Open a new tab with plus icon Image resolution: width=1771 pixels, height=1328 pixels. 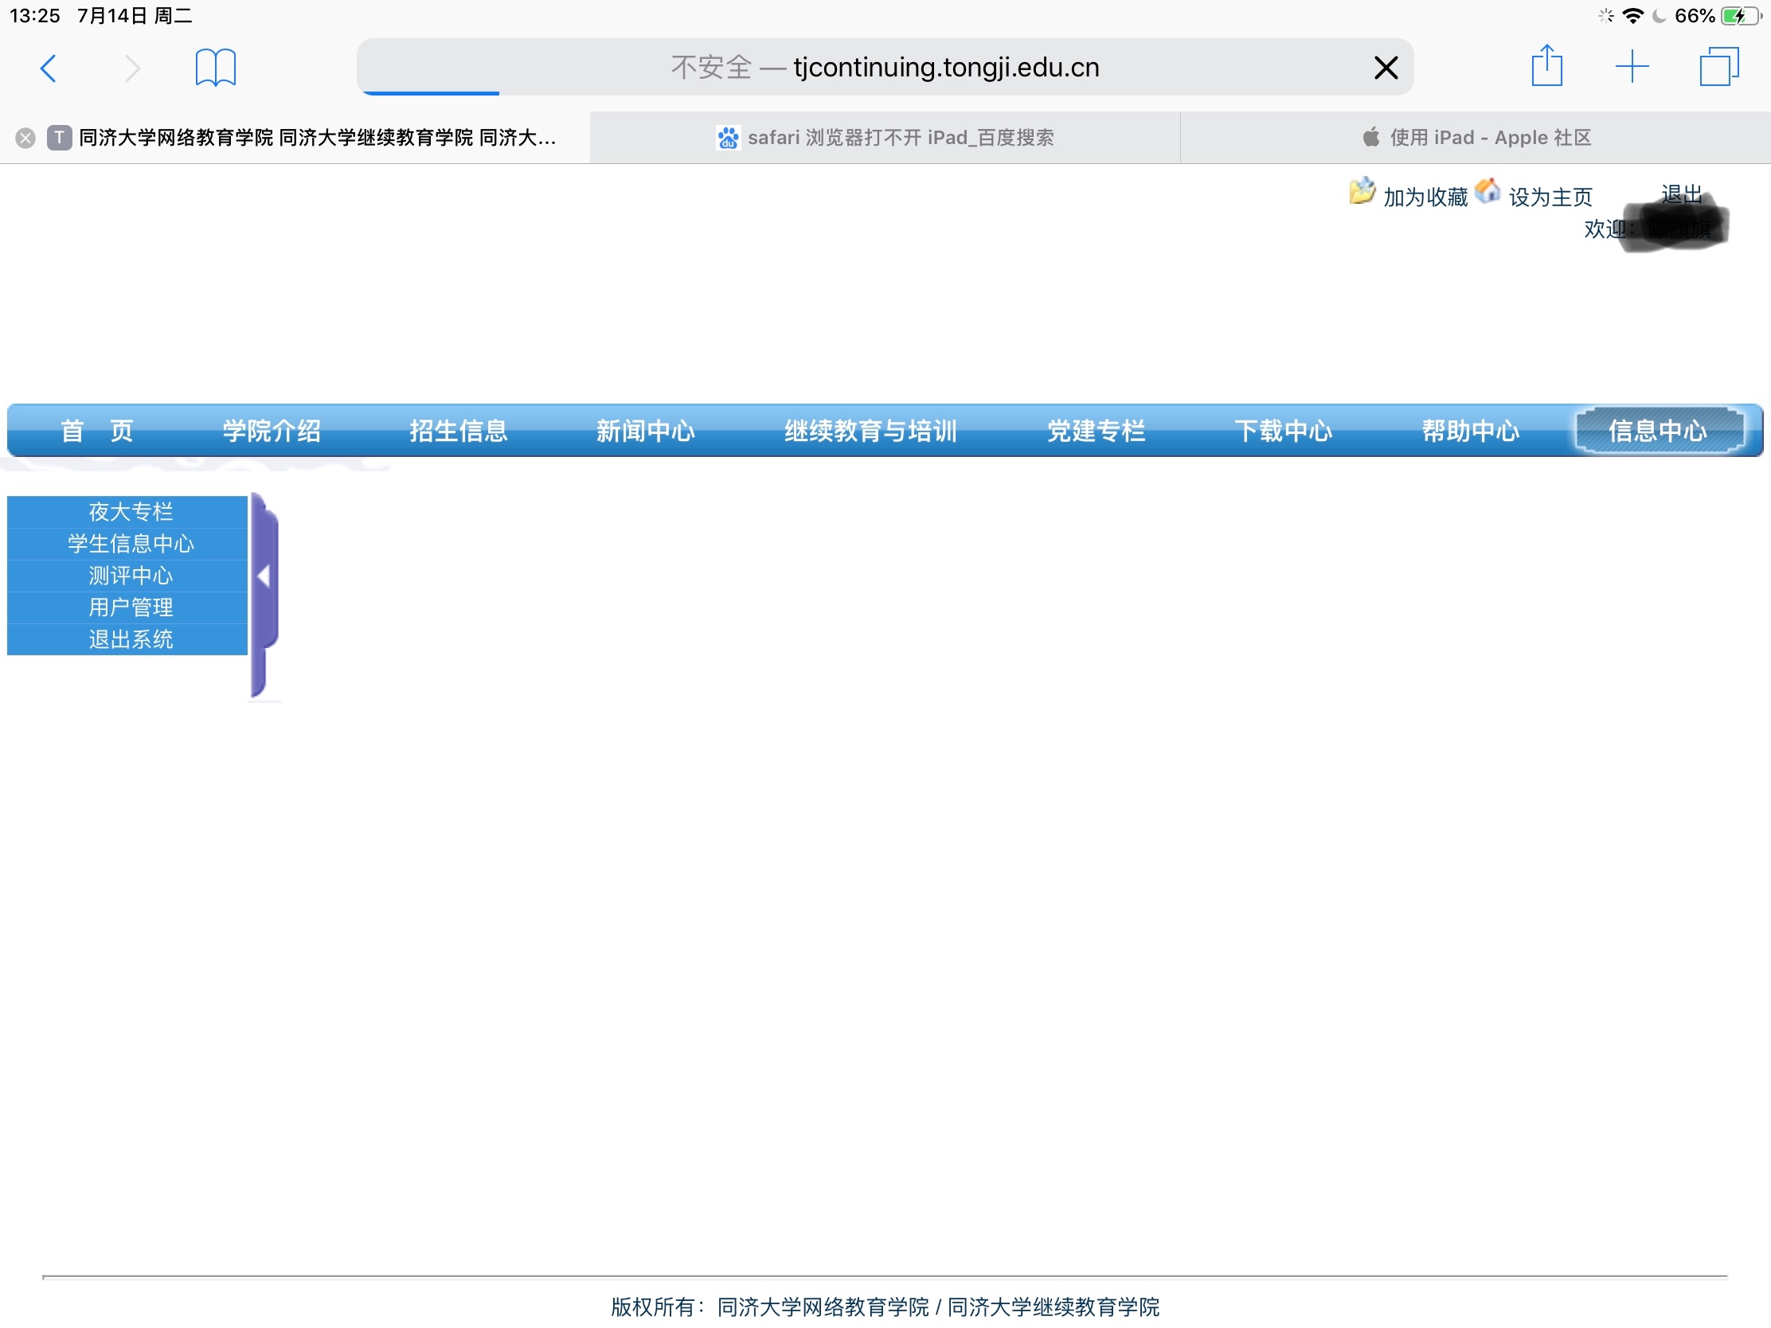coord(1631,66)
